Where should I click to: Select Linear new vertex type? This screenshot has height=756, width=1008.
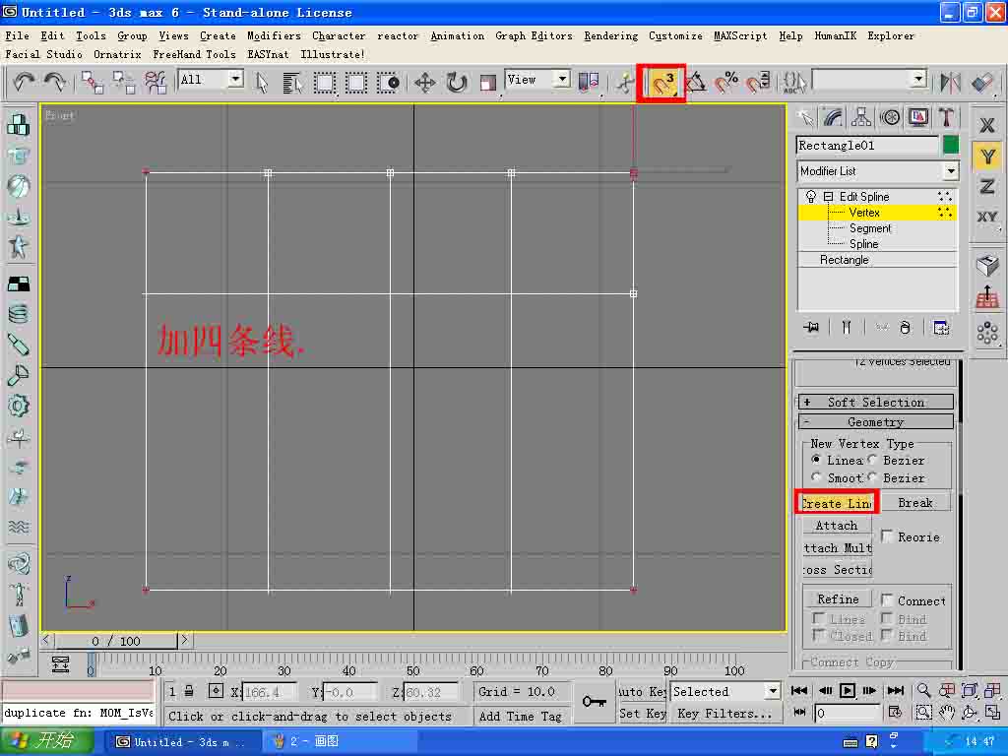coord(816,460)
